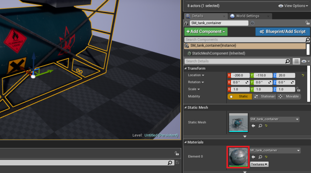Open the details visibility eye options
Screen dimensions: 311x173
[x=306, y=62]
